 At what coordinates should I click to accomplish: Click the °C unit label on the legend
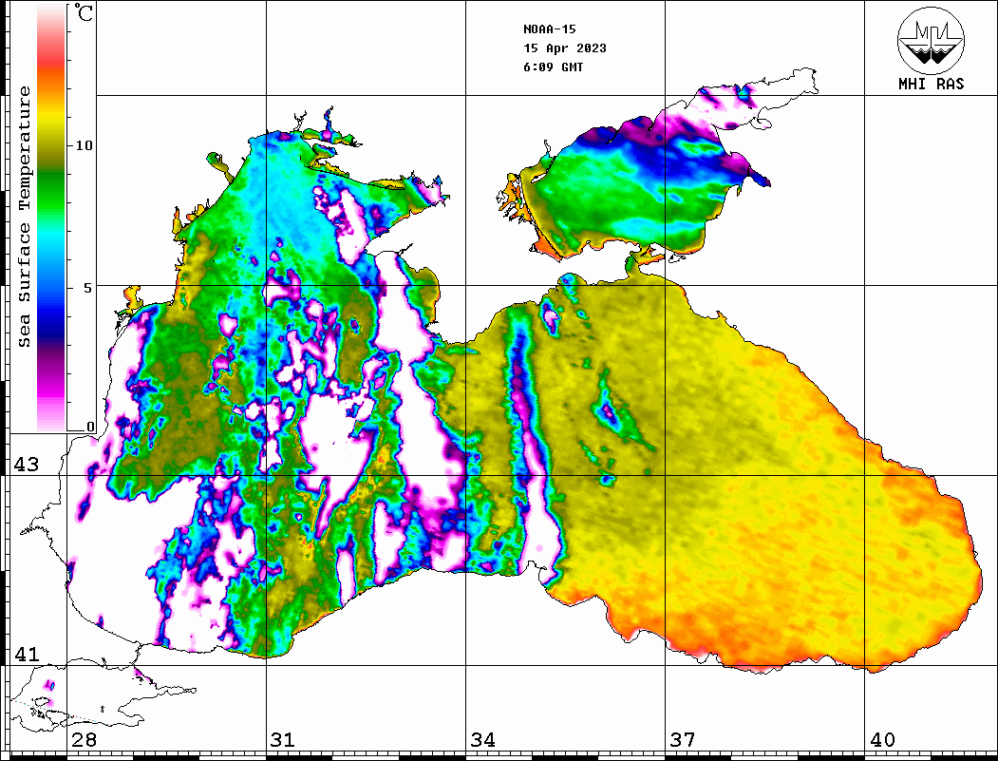tap(84, 12)
